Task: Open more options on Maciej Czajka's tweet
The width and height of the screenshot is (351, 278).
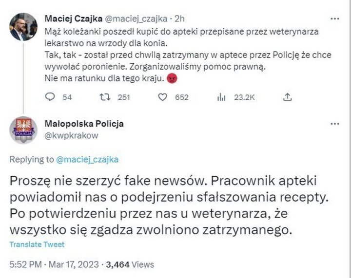Action: pyautogui.click(x=335, y=19)
